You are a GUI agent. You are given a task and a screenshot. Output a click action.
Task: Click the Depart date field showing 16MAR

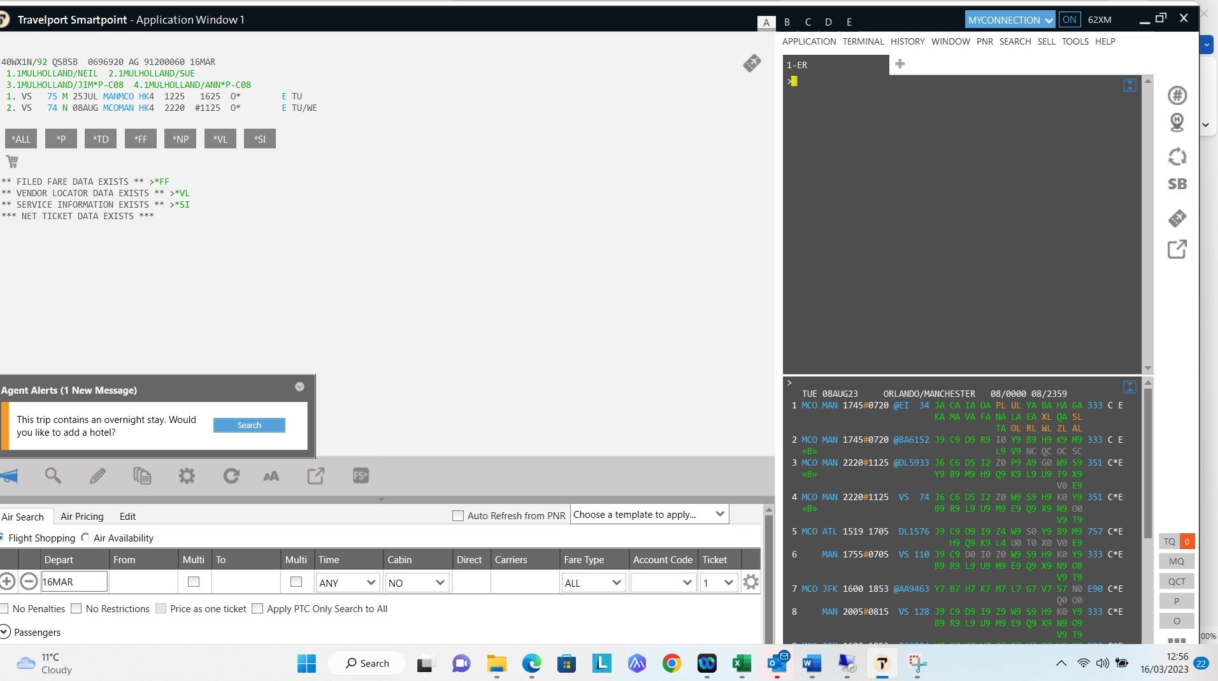click(74, 582)
